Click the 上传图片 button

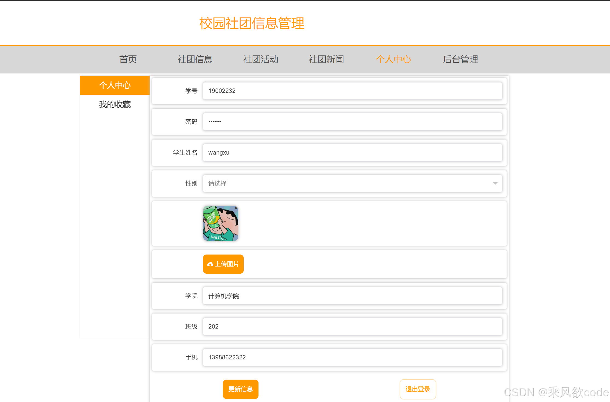point(223,264)
